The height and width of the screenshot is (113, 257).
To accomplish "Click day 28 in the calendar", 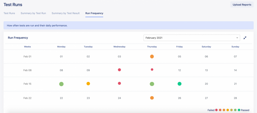I will (x=235, y=98).
